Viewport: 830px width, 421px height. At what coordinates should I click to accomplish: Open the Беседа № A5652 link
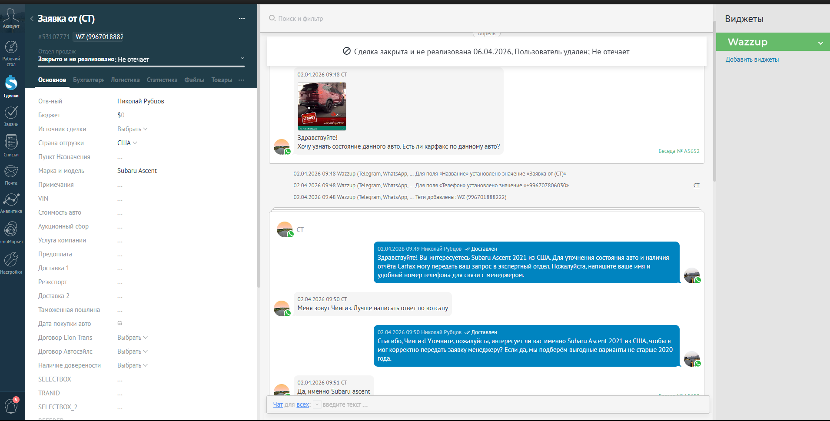click(679, 151)
